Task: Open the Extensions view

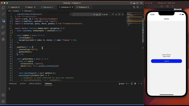Action: coord(3,33)
